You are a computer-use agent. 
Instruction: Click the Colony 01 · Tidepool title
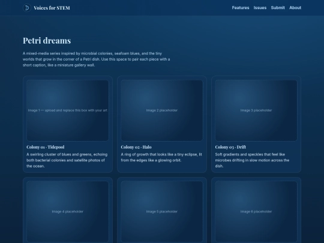pyautogui.click(x=46, y=147)
